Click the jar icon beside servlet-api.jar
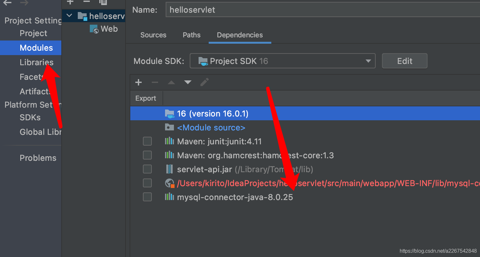 169,169
